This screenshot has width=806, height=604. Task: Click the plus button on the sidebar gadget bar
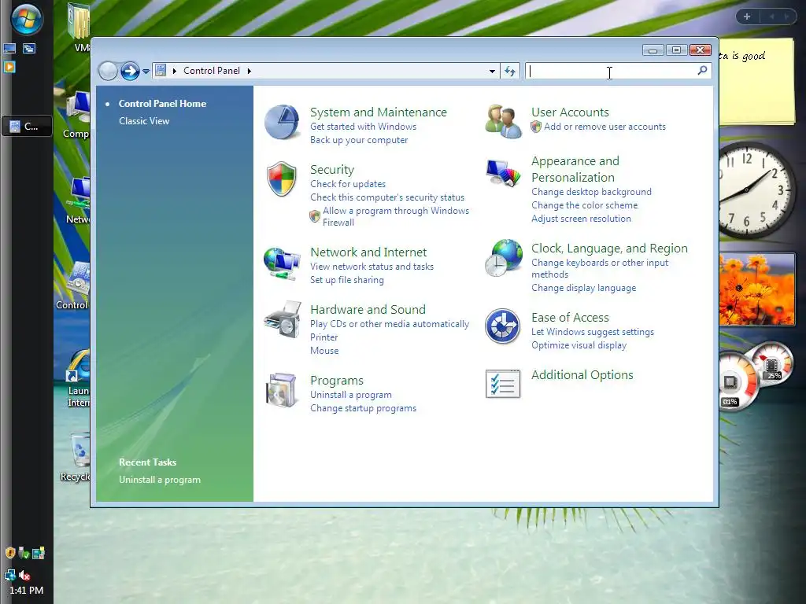(747, 17)
